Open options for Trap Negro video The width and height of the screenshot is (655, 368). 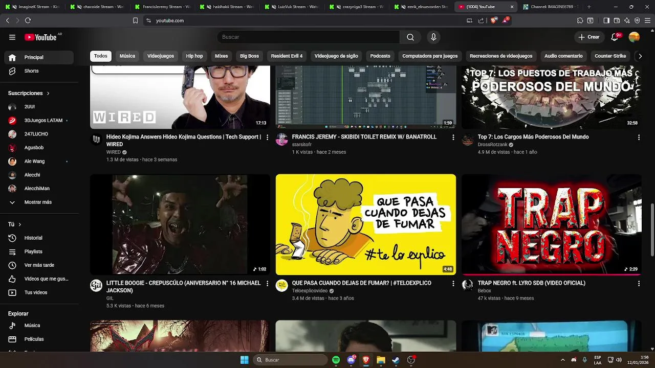point(639,284)
